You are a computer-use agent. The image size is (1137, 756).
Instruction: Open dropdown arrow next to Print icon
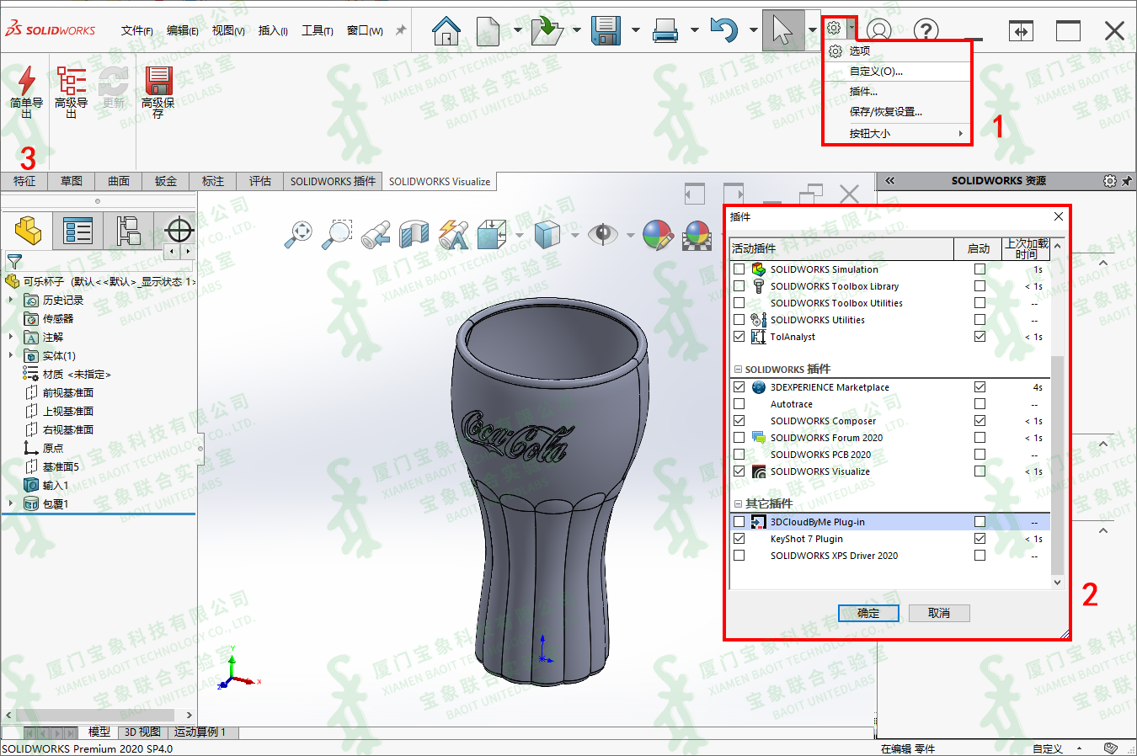(x=694, y=31)
